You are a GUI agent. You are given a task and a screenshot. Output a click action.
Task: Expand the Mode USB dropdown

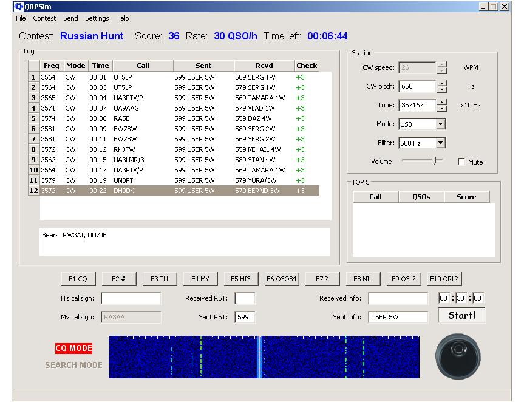point(441,124)
